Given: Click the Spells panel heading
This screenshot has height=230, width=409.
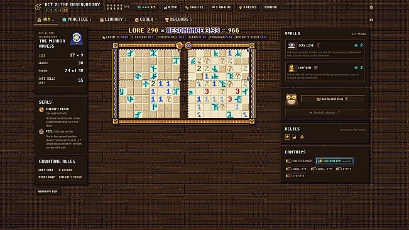Looking at the screenshot, I should click(x=292, y=34).
